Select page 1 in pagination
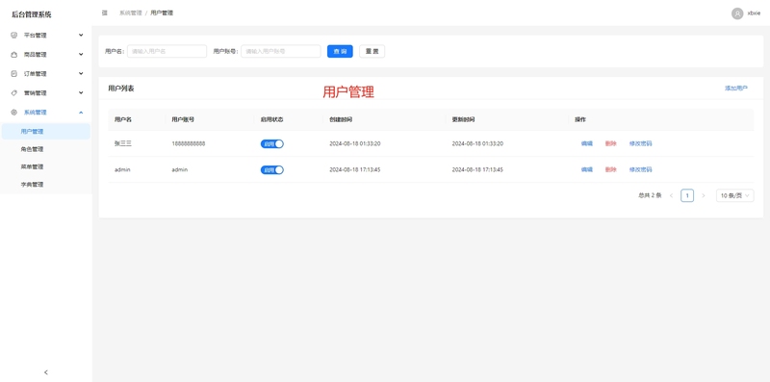 [687, 195]
